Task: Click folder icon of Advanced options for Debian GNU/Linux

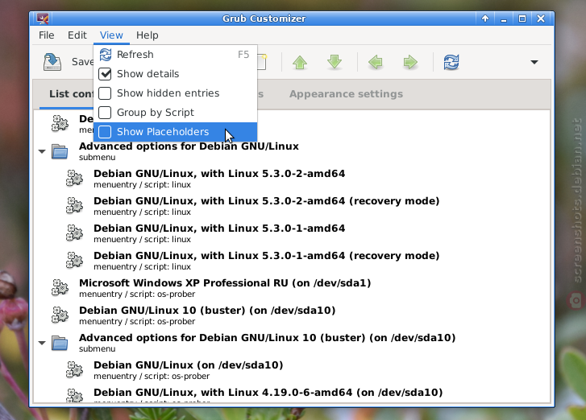Action: click(60, 151)
